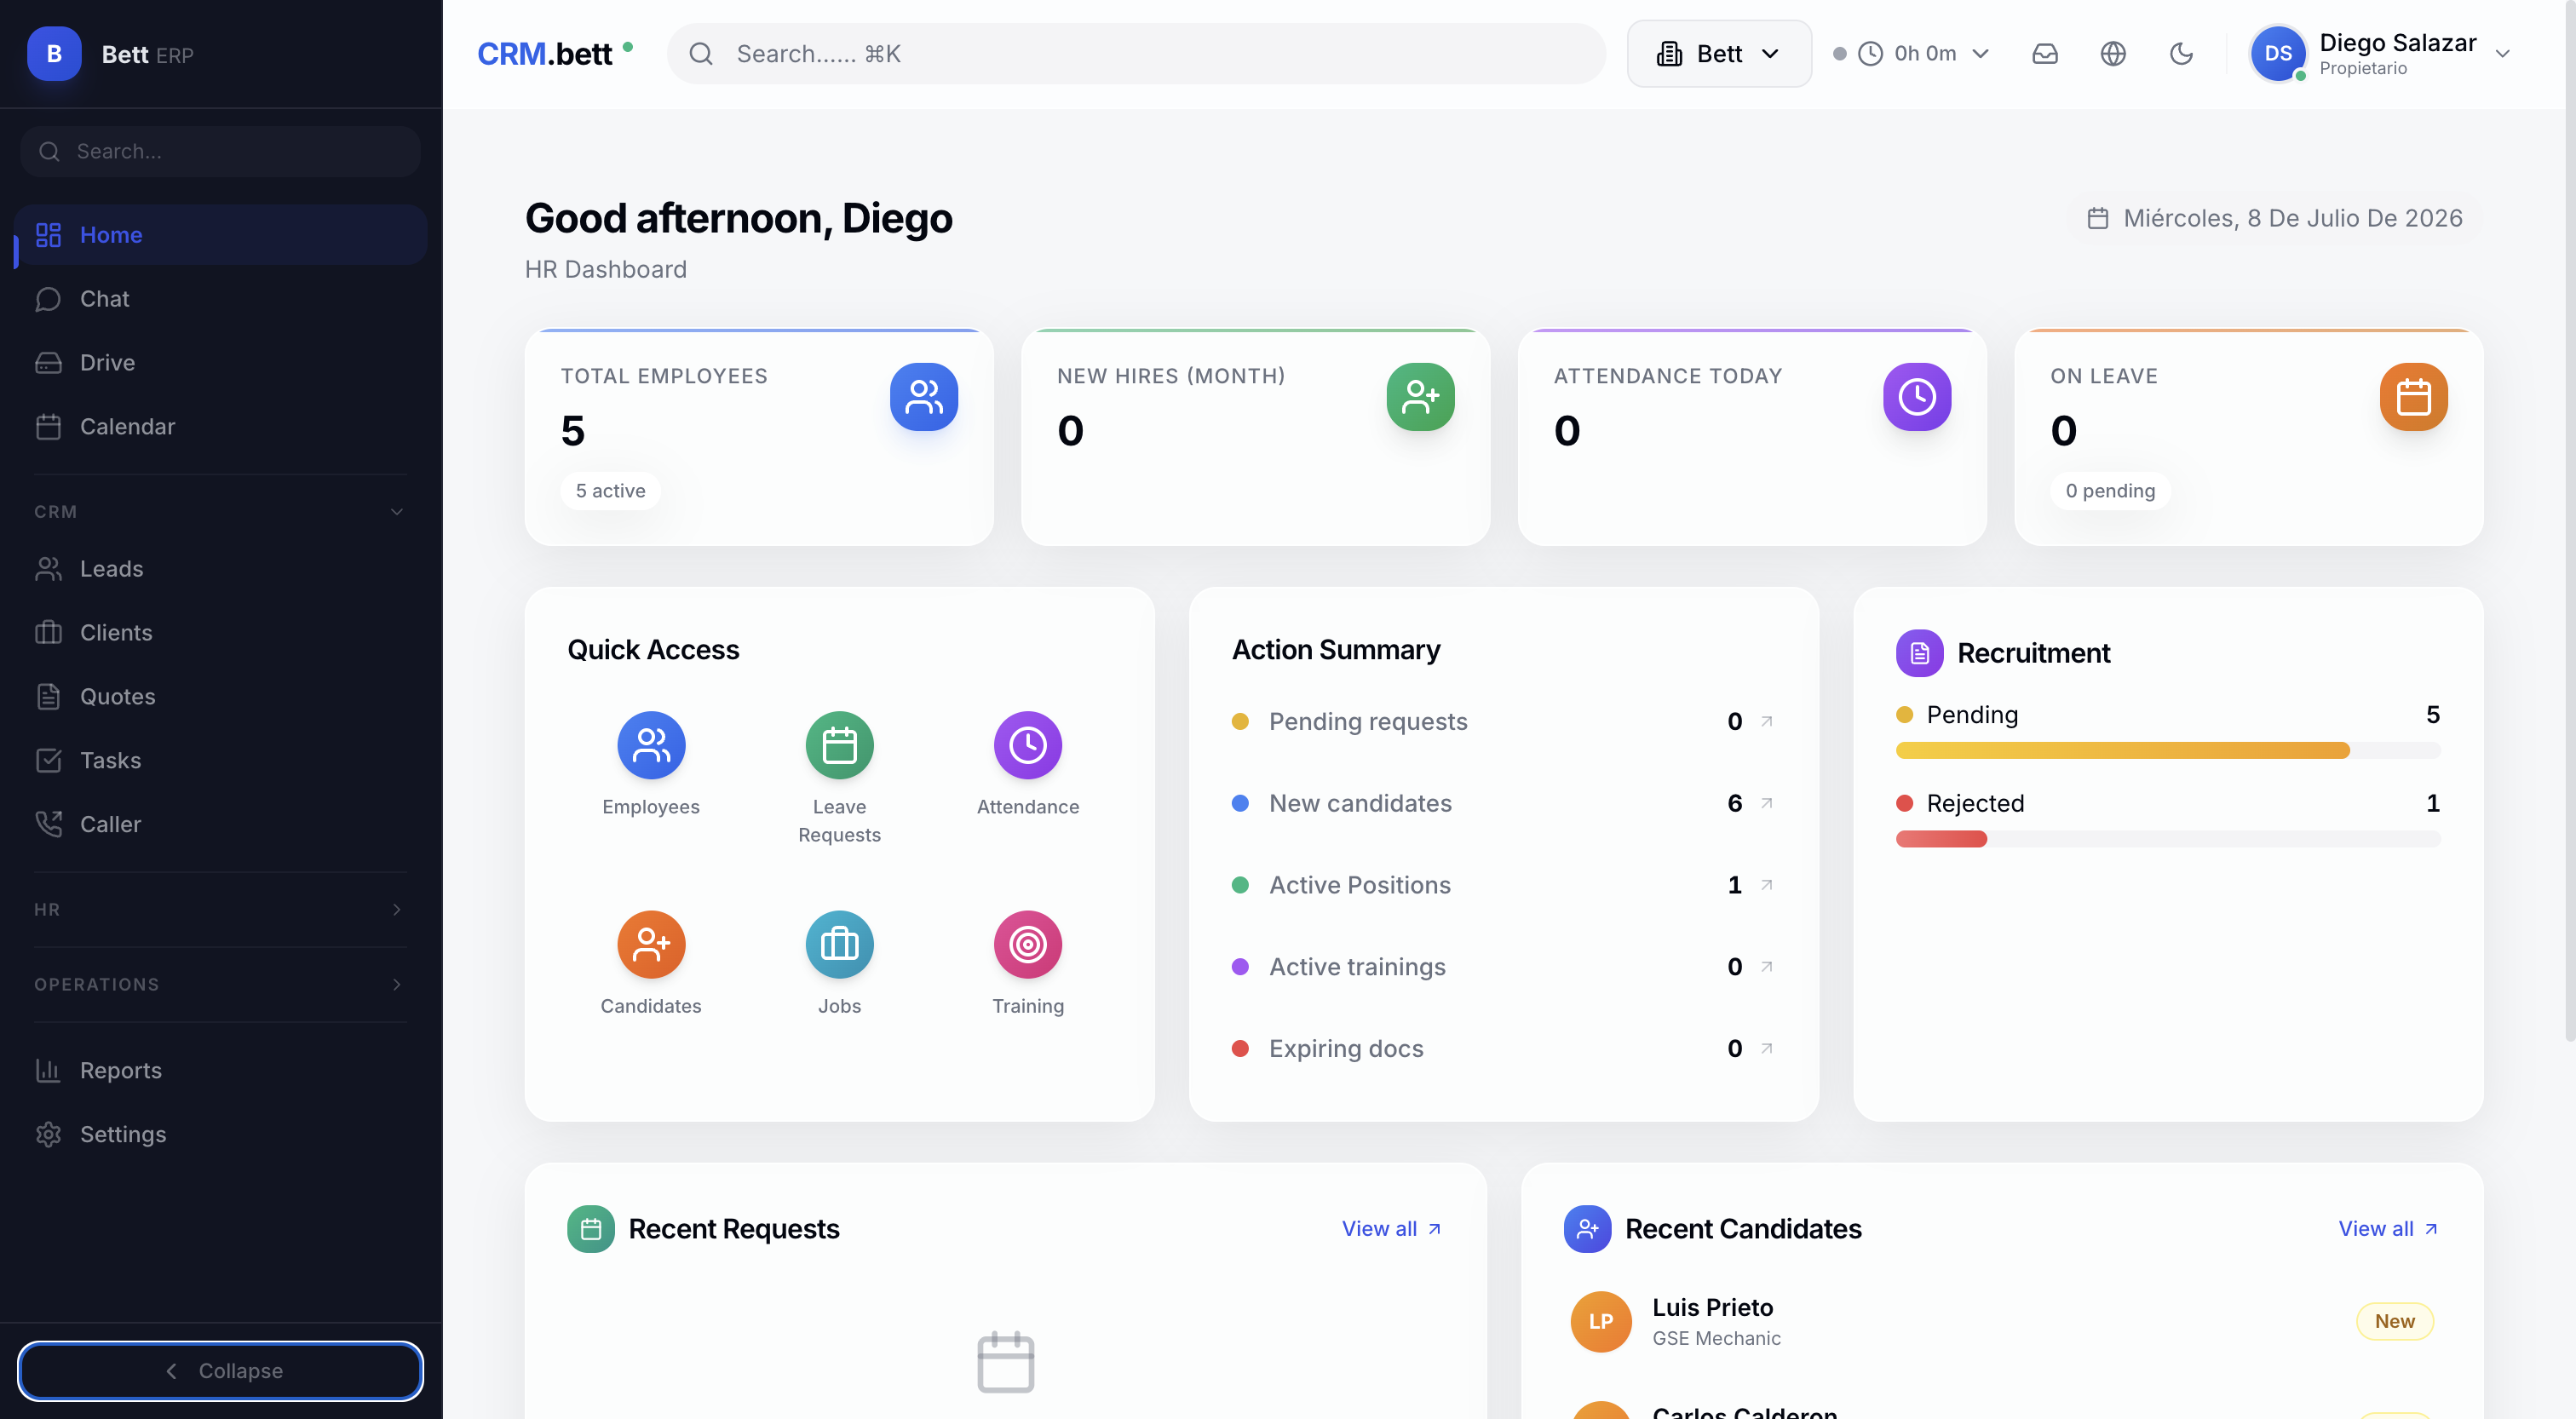Click the New Hires user-plus icon

[1420, 397]
